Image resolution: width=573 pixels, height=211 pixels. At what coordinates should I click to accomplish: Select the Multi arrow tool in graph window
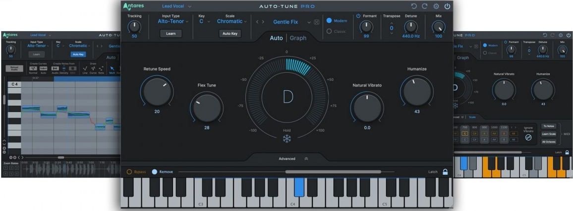112,68
